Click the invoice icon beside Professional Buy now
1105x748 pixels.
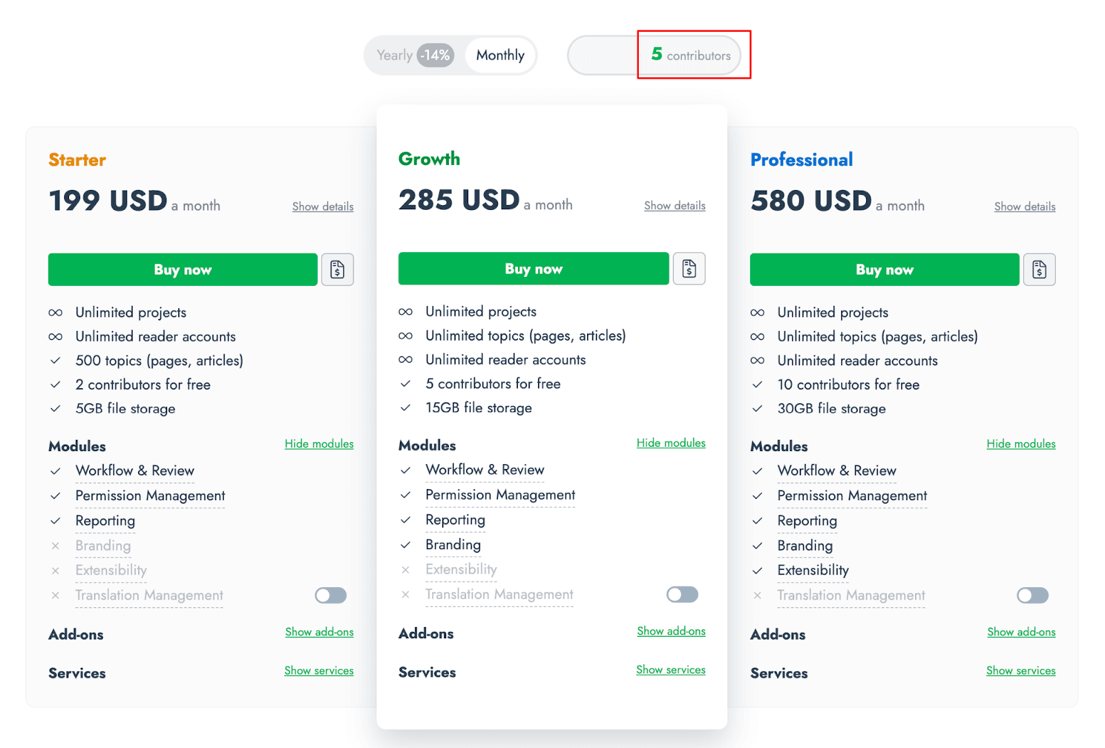(x=1039, y=269)
